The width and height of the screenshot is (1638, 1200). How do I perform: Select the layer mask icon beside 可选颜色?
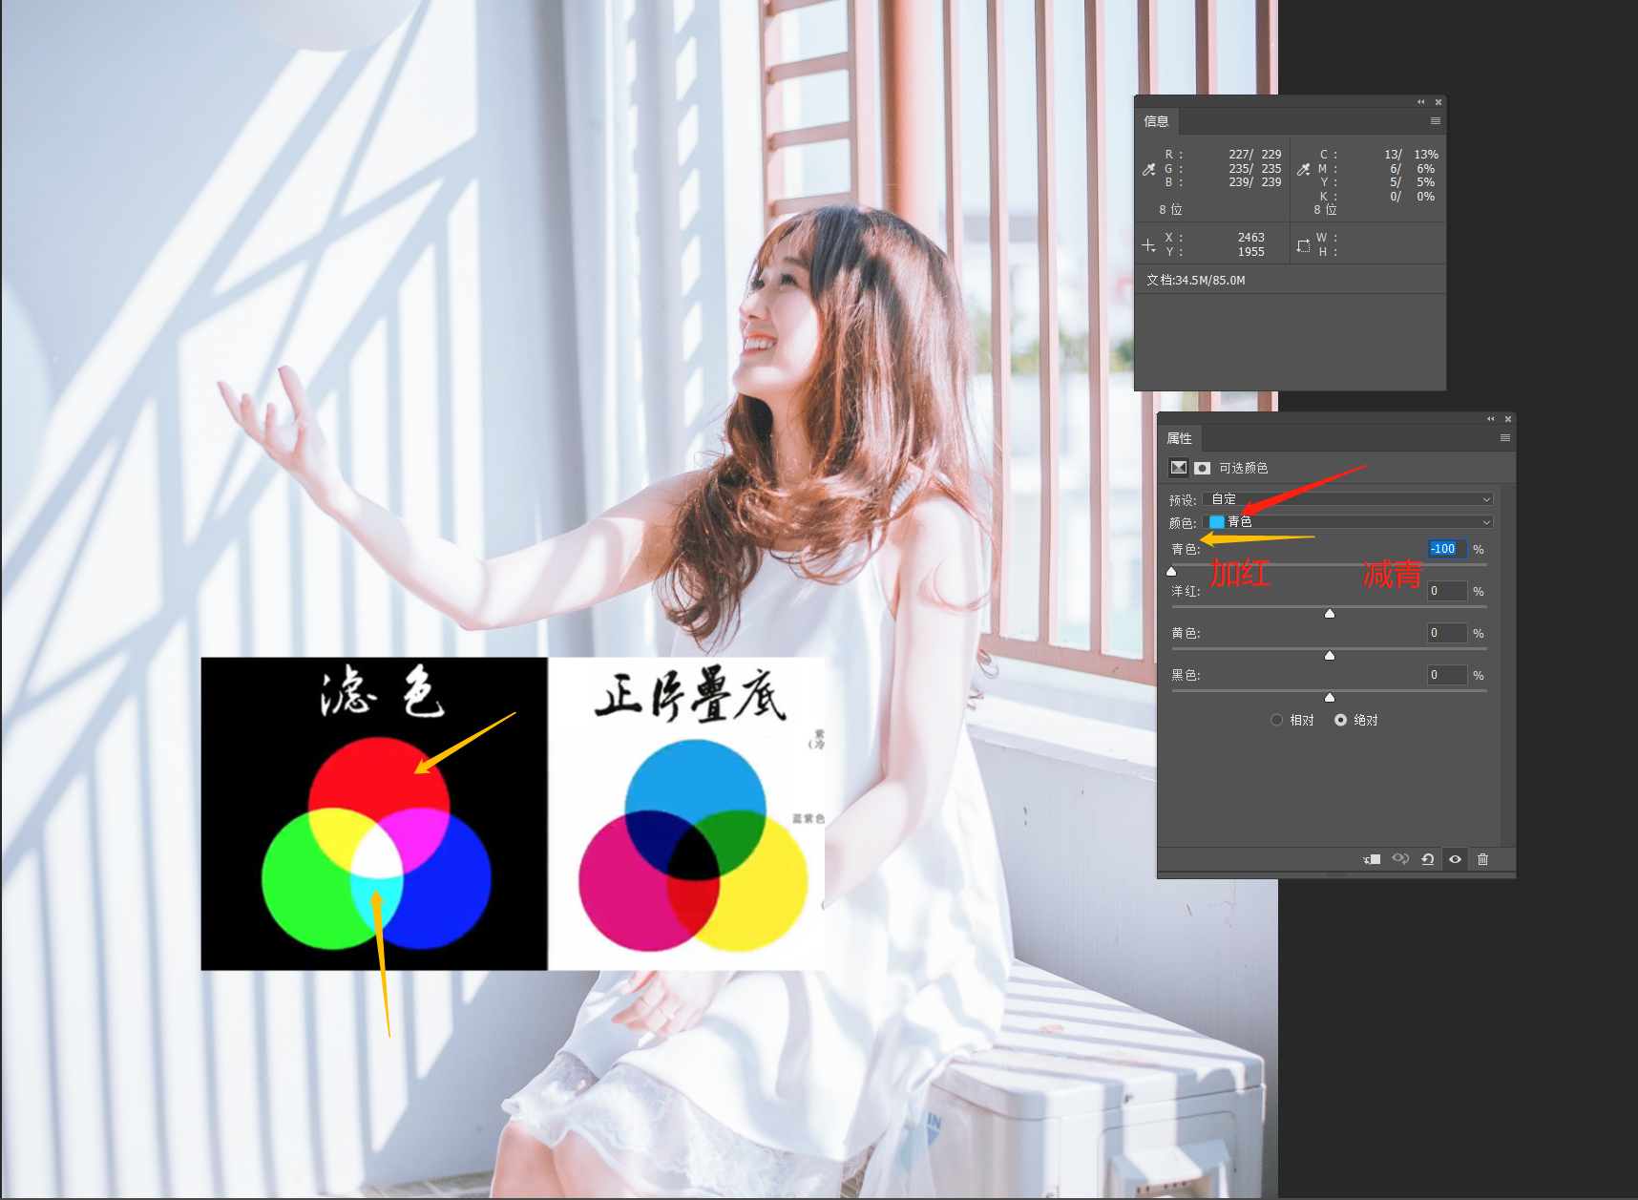pos(1203,468)
